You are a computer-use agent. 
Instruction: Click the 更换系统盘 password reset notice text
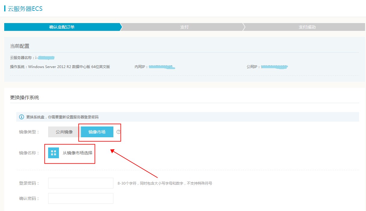[x=62, y=117]
